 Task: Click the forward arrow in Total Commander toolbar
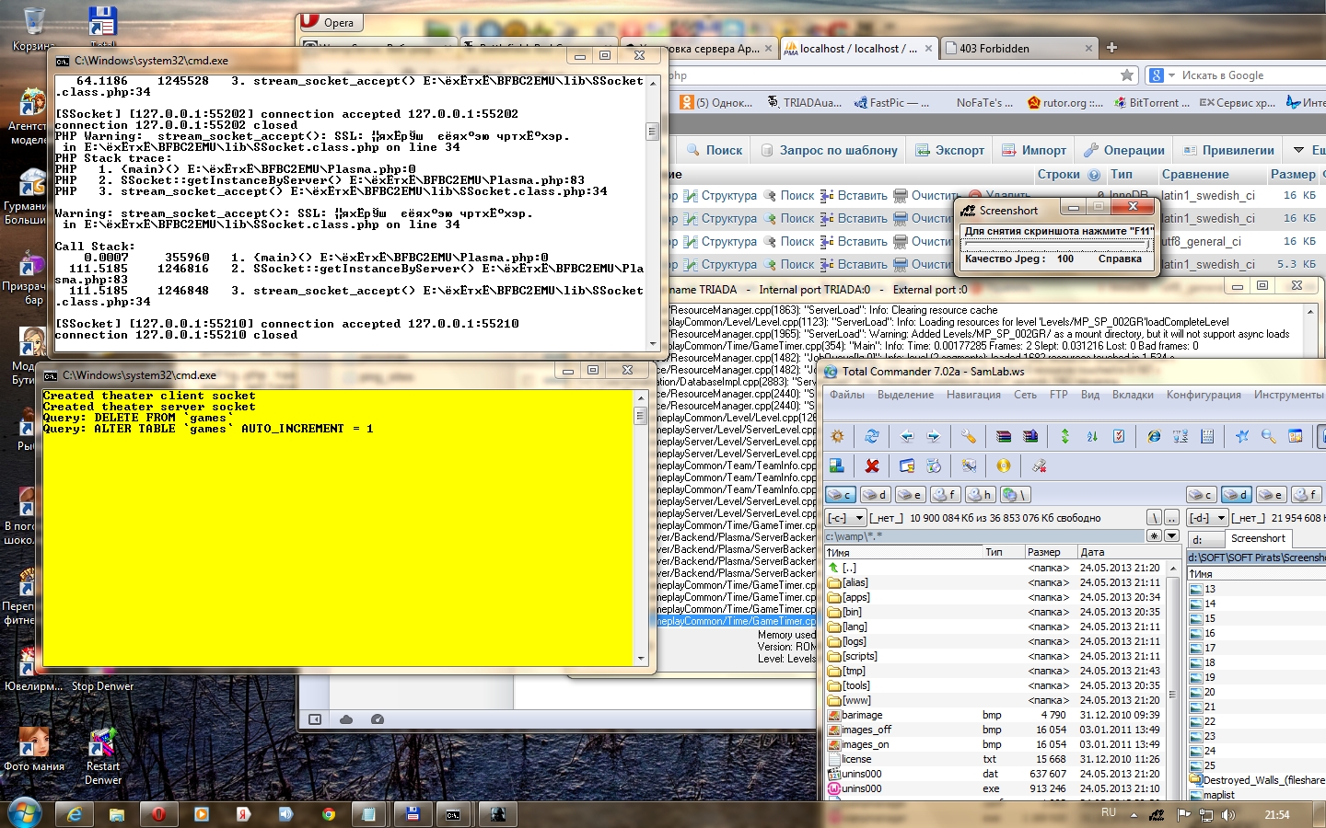(934, 436)
